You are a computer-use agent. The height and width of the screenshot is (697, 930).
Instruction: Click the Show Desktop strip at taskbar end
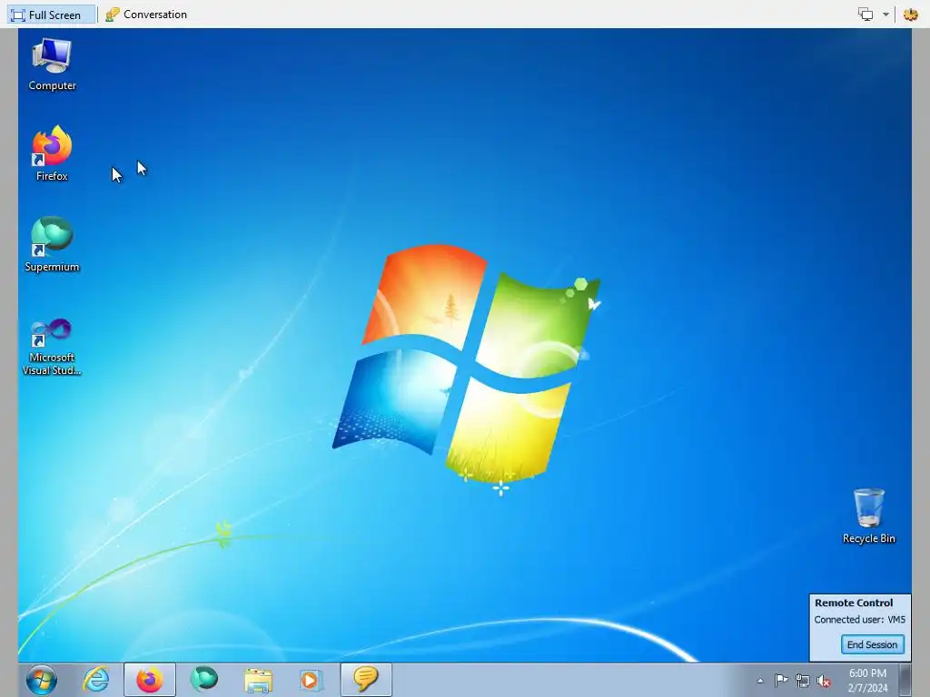905,680
